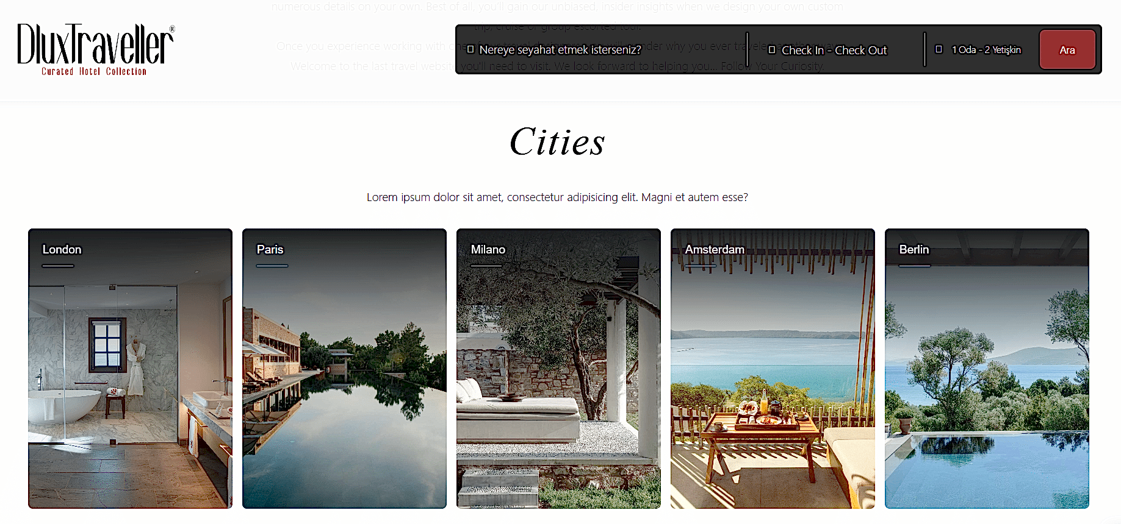The image size is (1121, 524).
Task: Click the icon before the destination search field
Action: (470, 49)
